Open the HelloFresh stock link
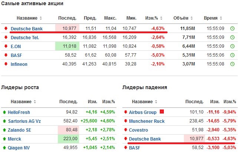This screenshot has height=152, width=238. point(19,112)
